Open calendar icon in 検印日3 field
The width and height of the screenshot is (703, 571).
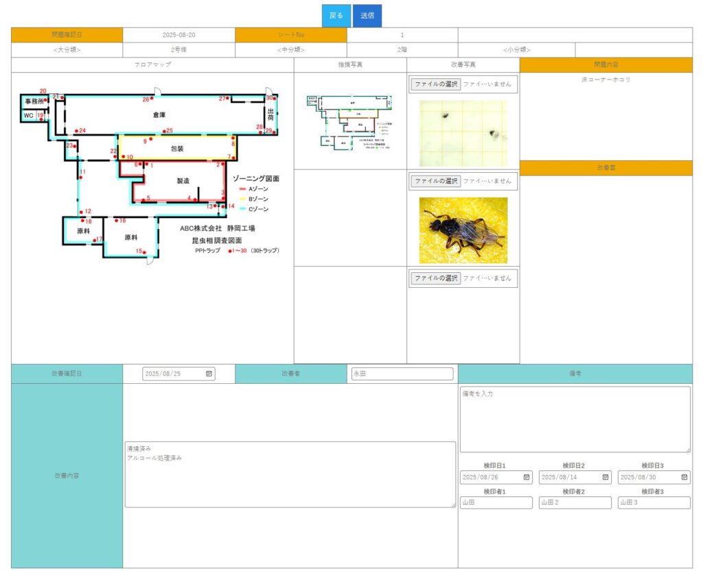click(x=684, y=477)
